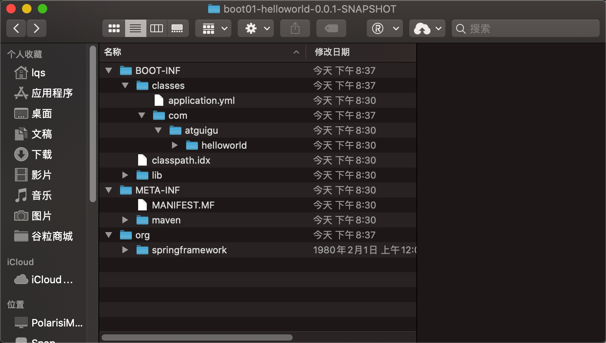Open the cloud upload toolbar dropdown
Viewport: 606px width, 343px height.
pyautogui.click(x=427, y=28)
